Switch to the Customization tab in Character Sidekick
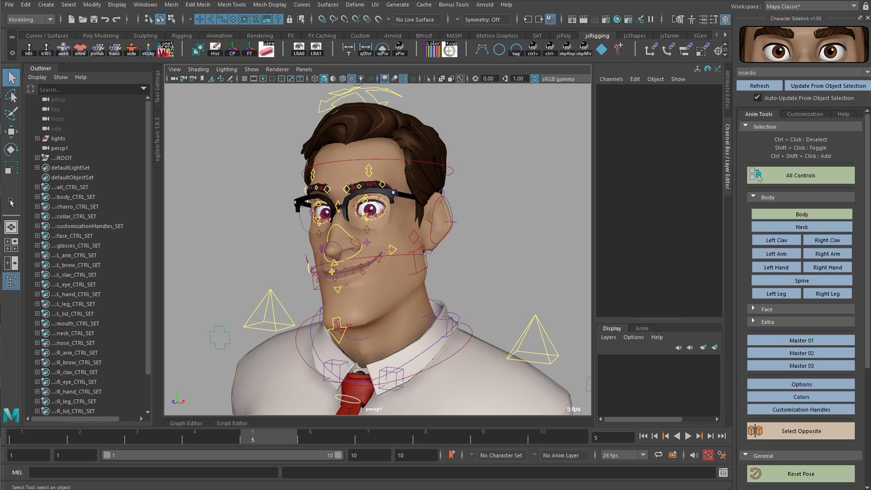Image resolution: width=871 pixels, height=490 pixels. point(805,114)
